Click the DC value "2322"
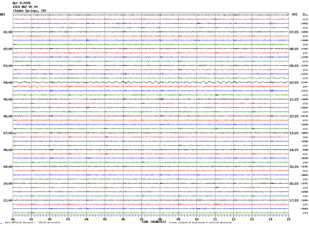This screenshot has width=309, height=226. (x=305, y=162)
